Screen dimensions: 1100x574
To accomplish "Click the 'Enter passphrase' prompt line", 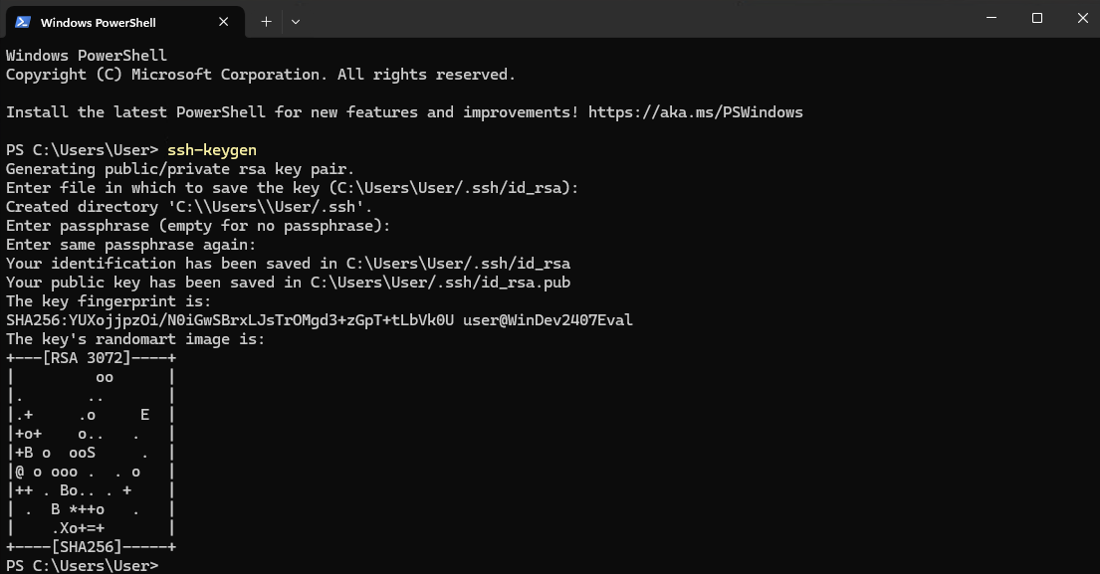I will pos(198,226).
